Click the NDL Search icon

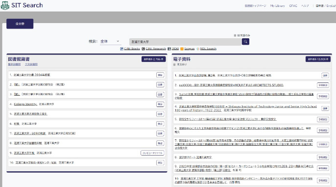click(x=198, y=49)
